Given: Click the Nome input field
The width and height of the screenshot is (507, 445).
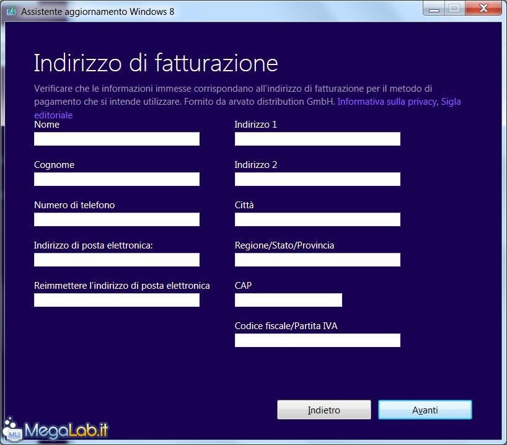Looking at the screenshot, I should 117,139.
